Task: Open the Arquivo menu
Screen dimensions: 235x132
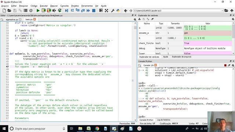Action: (5, 6)
